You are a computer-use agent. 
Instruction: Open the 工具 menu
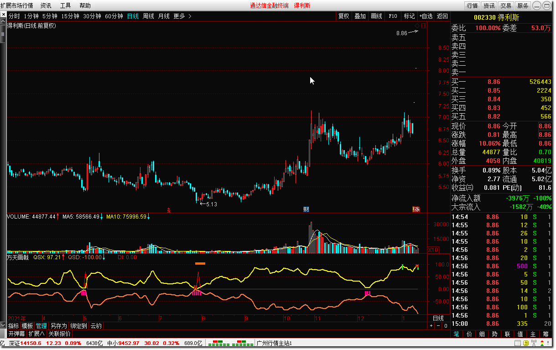coord(65,5)
